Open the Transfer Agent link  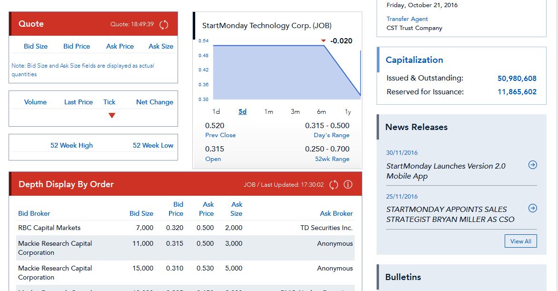[407, 19]
